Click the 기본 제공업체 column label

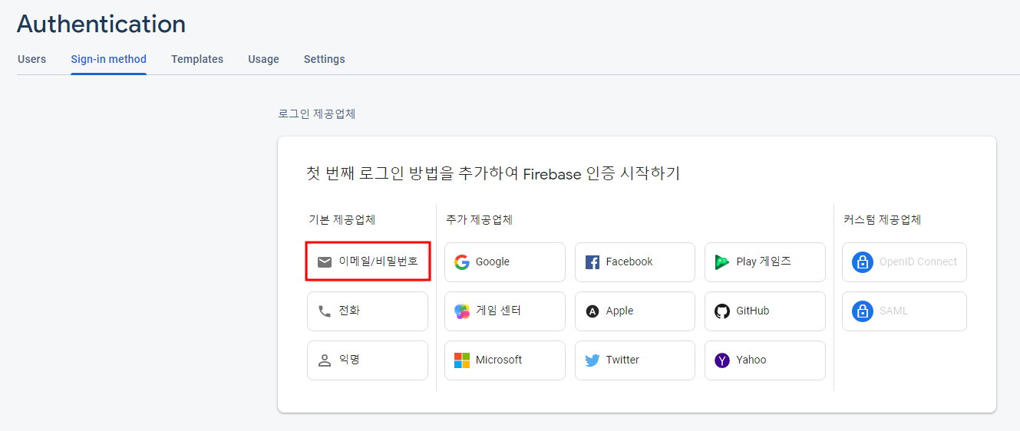point(342,220)
